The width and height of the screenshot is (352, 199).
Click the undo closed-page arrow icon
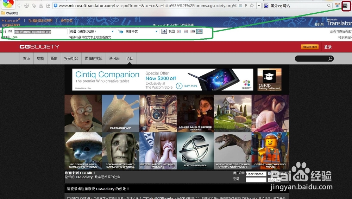[x=34, y=6]
